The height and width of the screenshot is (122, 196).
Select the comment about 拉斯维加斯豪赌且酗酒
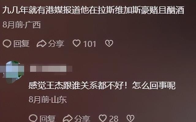pyautogui.click(x=93, y=10)
